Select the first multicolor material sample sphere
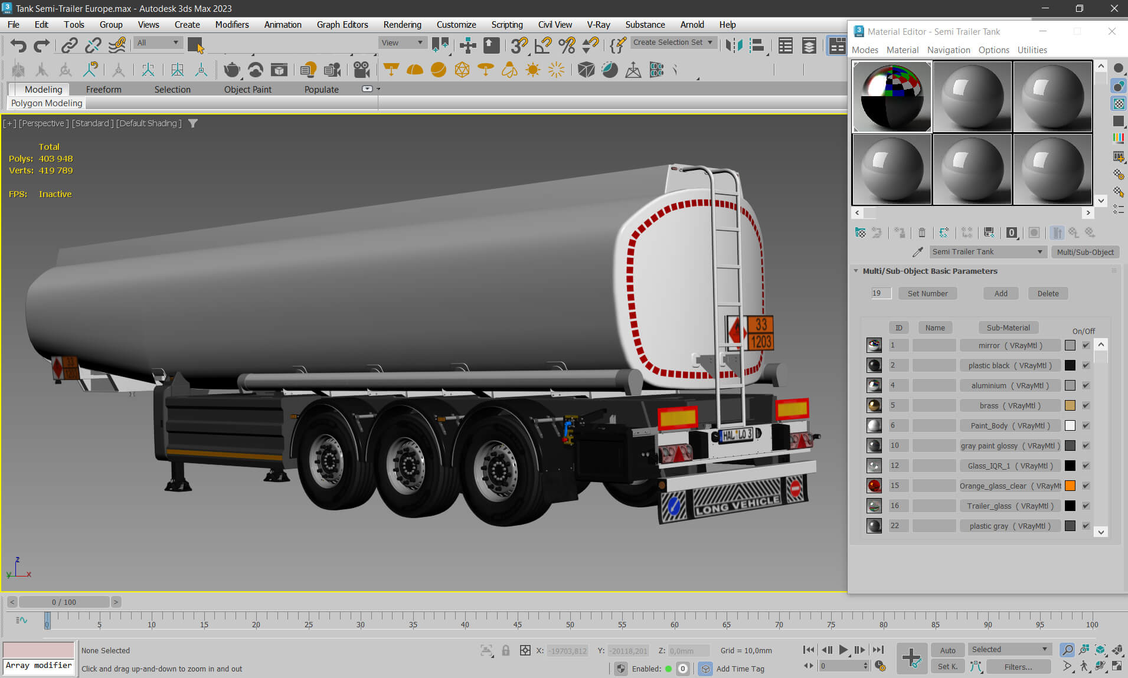This screenshot has height=678, width=1128. (x=892, y=97)
